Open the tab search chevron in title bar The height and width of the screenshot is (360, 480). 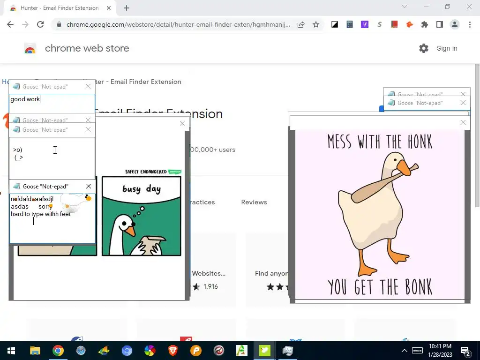coord(405,7)
